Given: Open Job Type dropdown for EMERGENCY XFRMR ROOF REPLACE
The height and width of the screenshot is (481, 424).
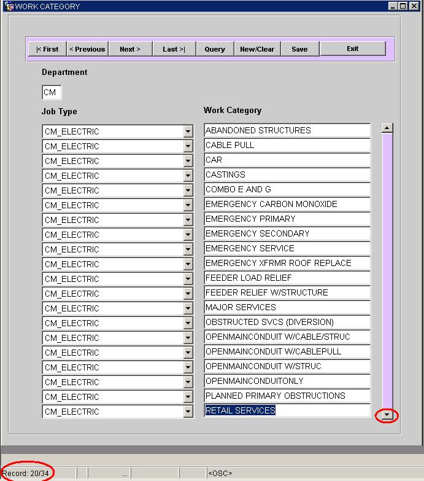Looking at the screenshot, I should 188,264.
